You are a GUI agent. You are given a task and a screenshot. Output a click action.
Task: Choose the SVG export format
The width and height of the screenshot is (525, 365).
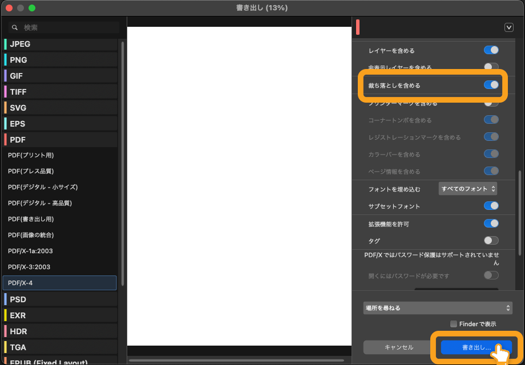tap(18, 108)
